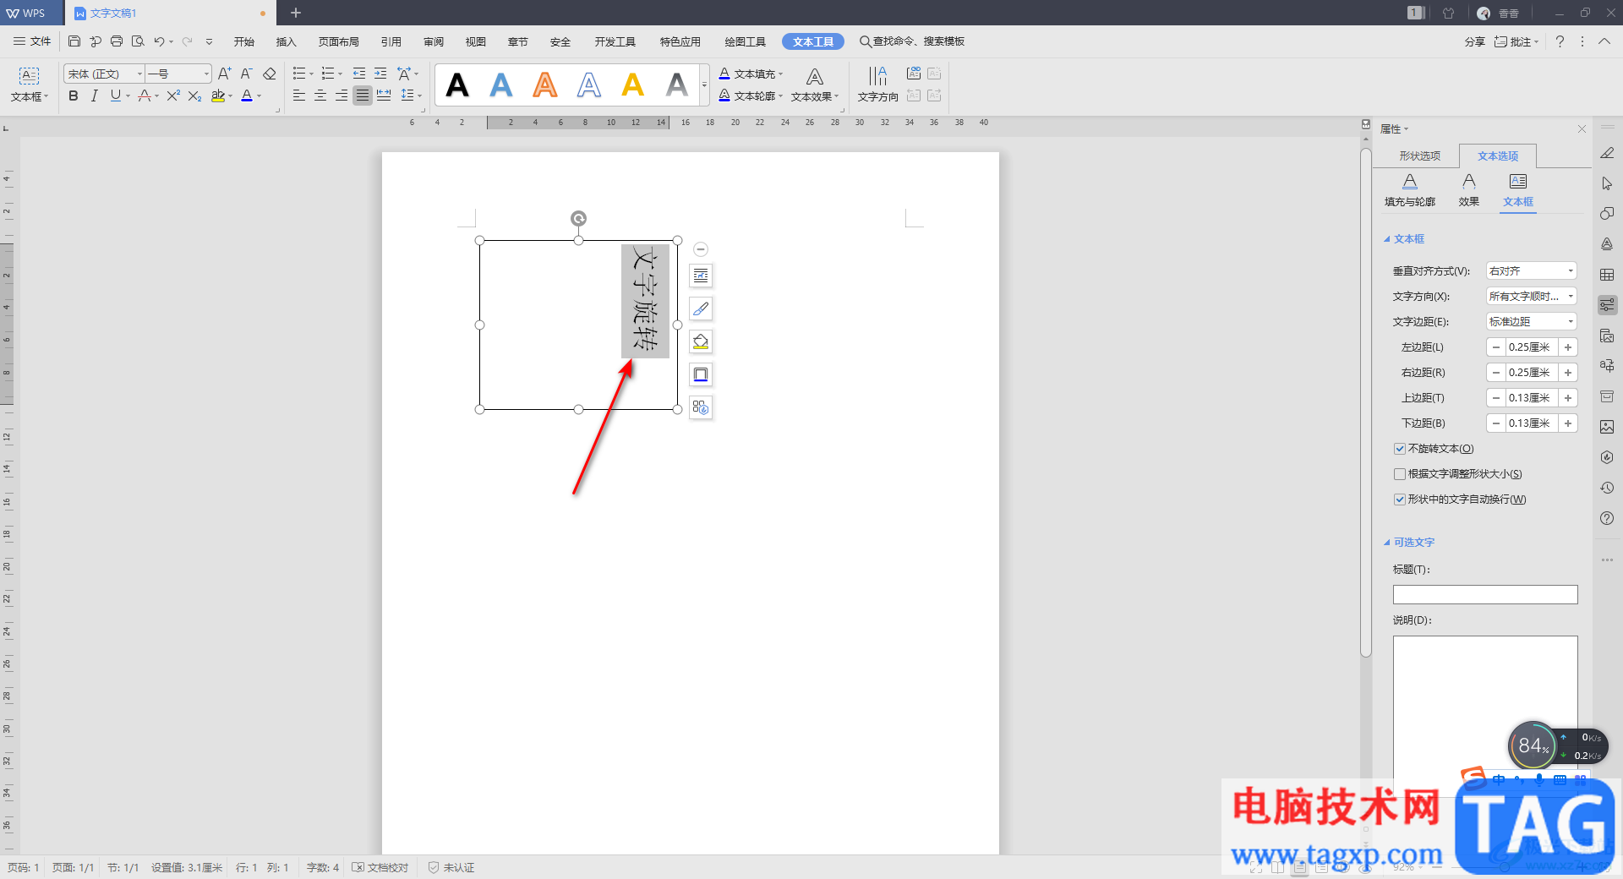
Task: Decrease 右边距 with minus button
Action: (1496, 373)
